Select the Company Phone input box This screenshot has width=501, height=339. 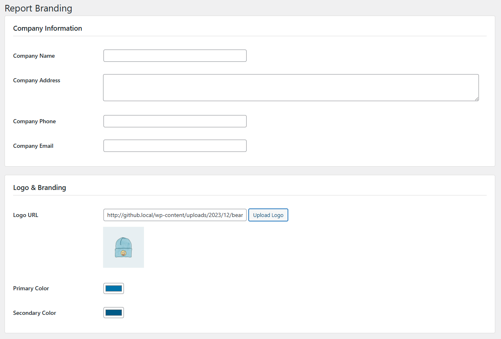coord(175,121)
